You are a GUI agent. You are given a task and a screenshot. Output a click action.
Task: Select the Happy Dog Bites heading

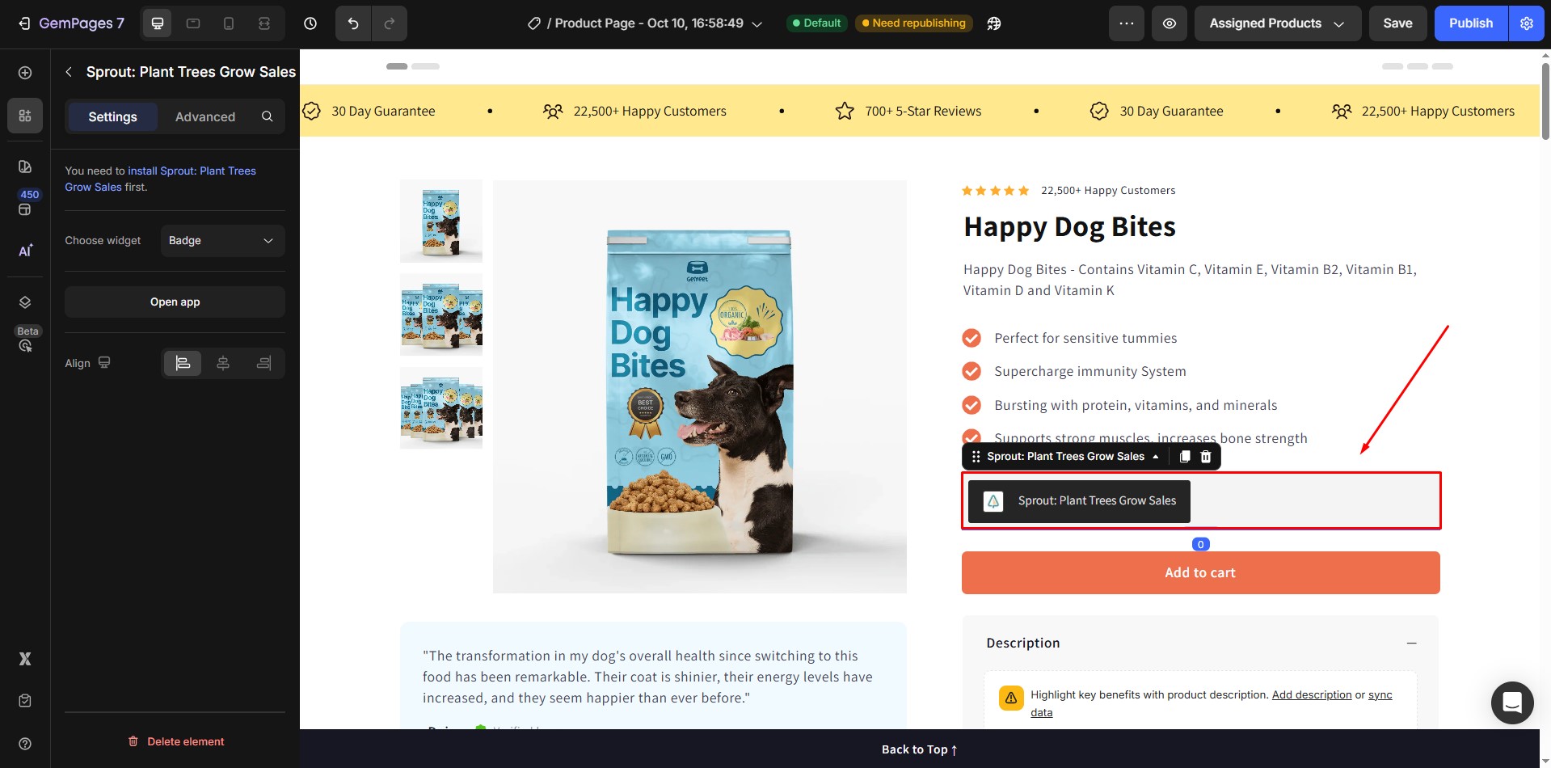1069,227
